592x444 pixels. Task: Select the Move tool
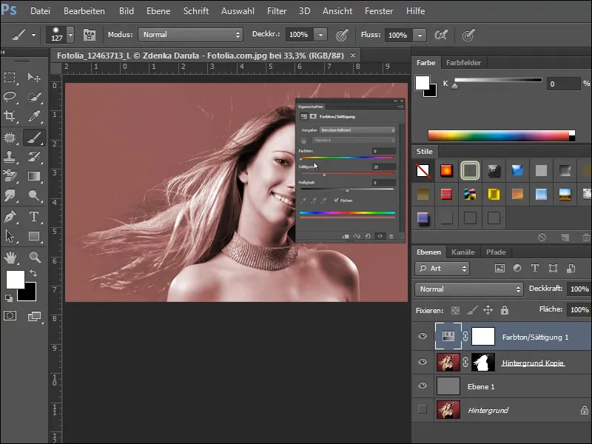click(34, 78)
